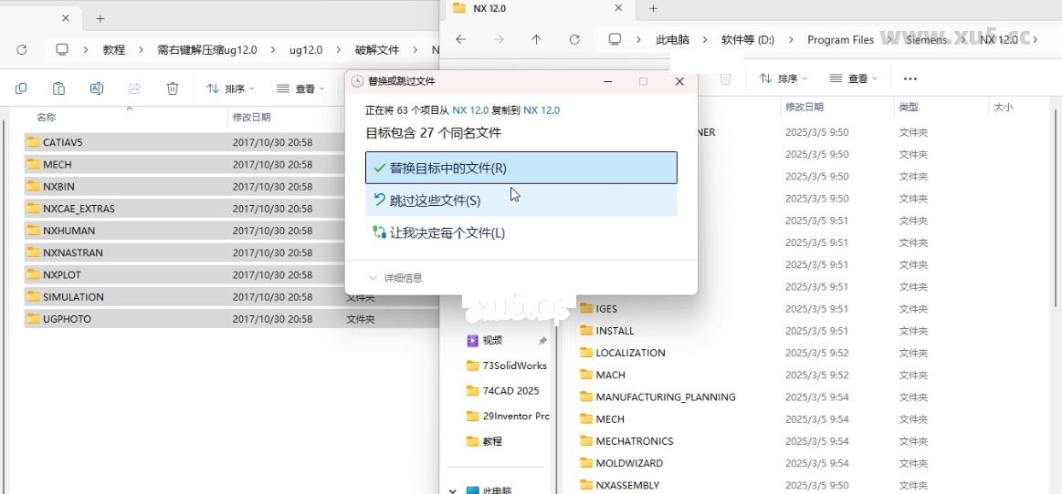
Task: Expand the details section in dialog
Action: (395, 278)
